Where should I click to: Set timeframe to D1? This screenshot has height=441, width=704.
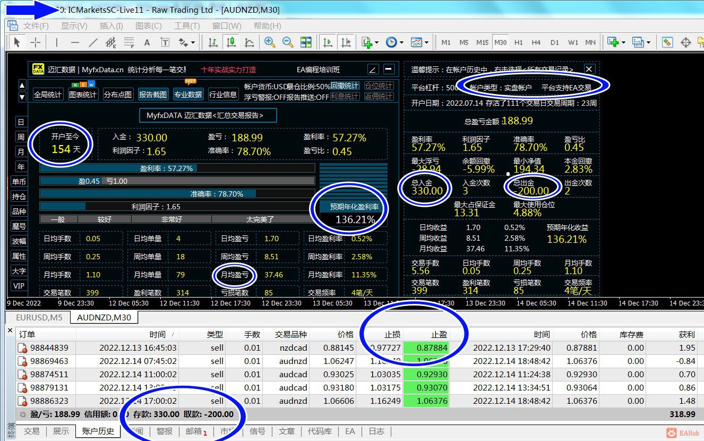(x=554, y=43)
